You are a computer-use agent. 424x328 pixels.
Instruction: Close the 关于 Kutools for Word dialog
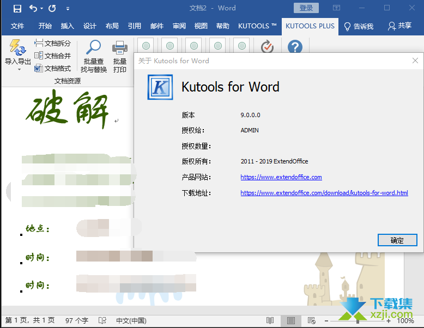click(x=415, y=60)
